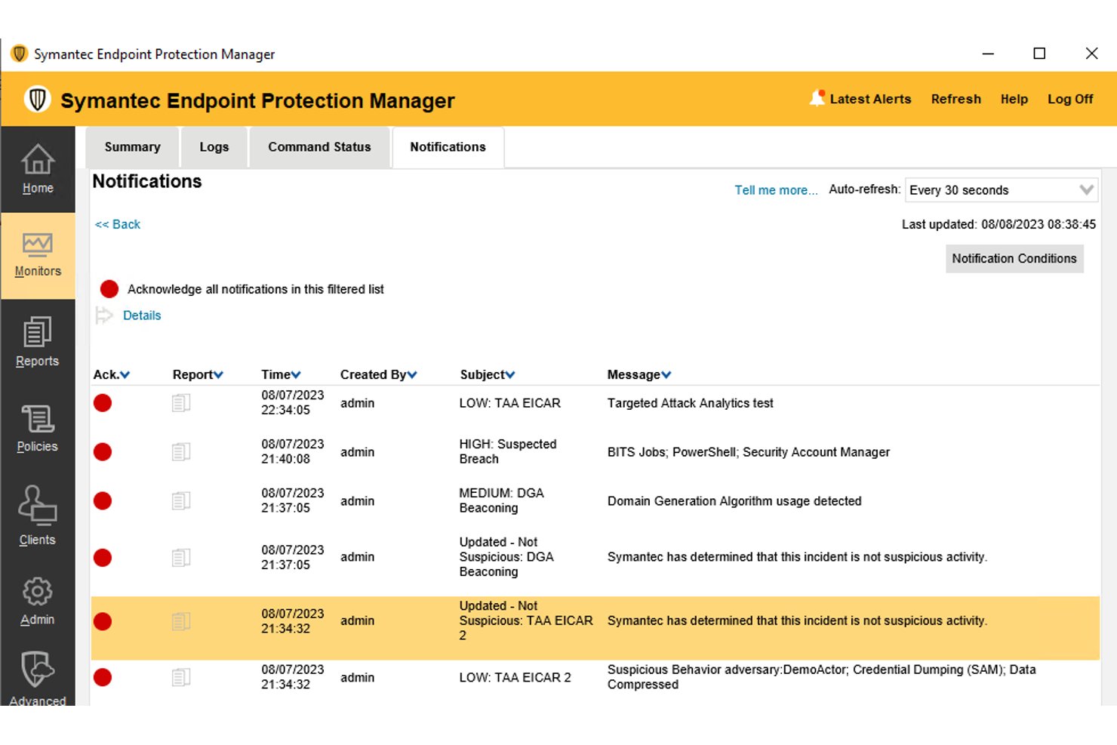Acknowledge the LOW: TAA EICAR 22:34:05 notification
Image resolution: width=1117 pixels, height=745 pixels.
[x=103, y=403]
